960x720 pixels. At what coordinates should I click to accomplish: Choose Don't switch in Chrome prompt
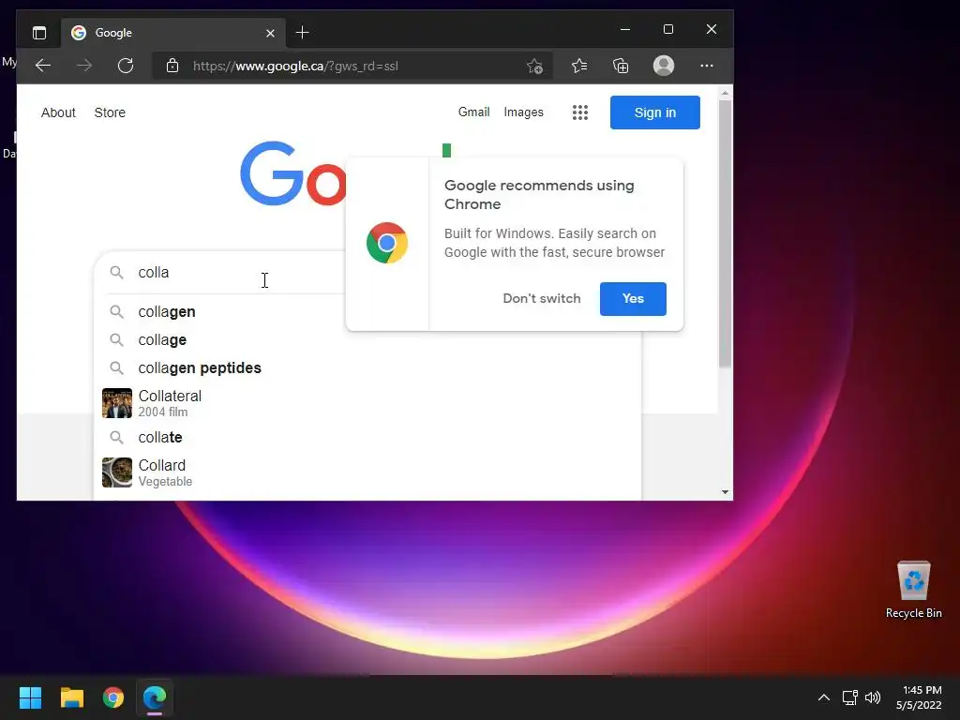click(x=542, y=299)
